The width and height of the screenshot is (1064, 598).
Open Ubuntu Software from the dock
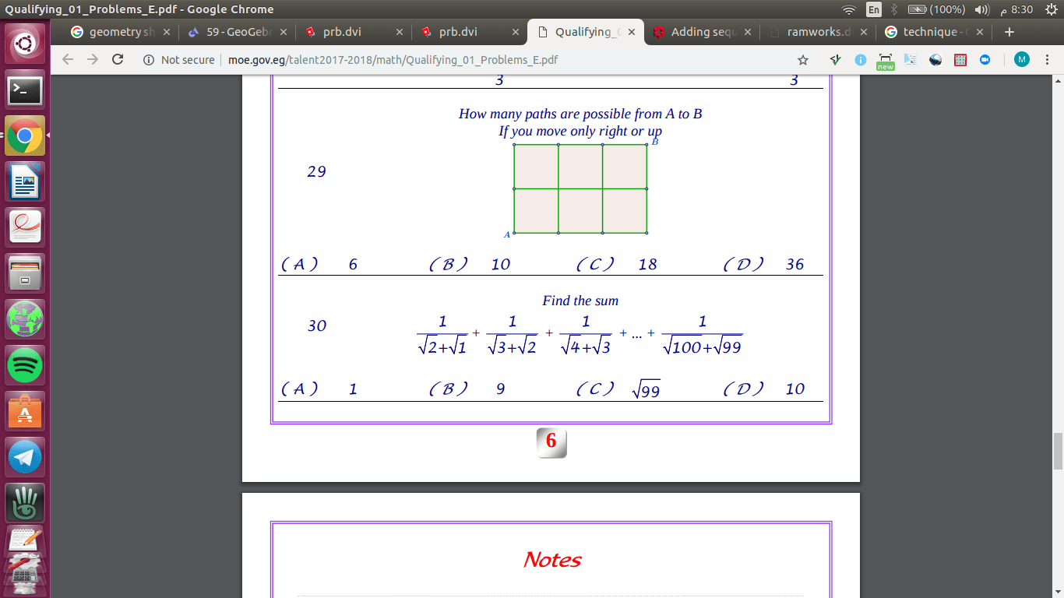(x=25, y=411)
